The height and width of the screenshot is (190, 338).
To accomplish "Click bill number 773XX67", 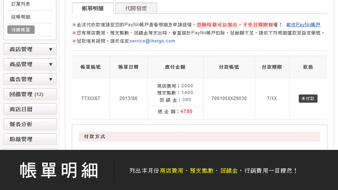I will [x=90, y=98].
